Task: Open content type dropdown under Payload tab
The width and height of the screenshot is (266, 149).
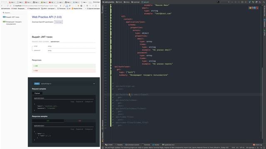Action: pyautogui.click(x=64, y=98)
